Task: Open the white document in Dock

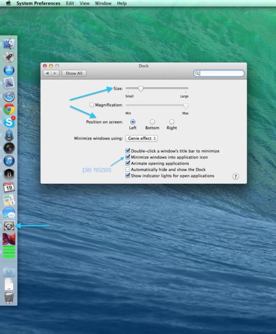Action: (9, 284)
